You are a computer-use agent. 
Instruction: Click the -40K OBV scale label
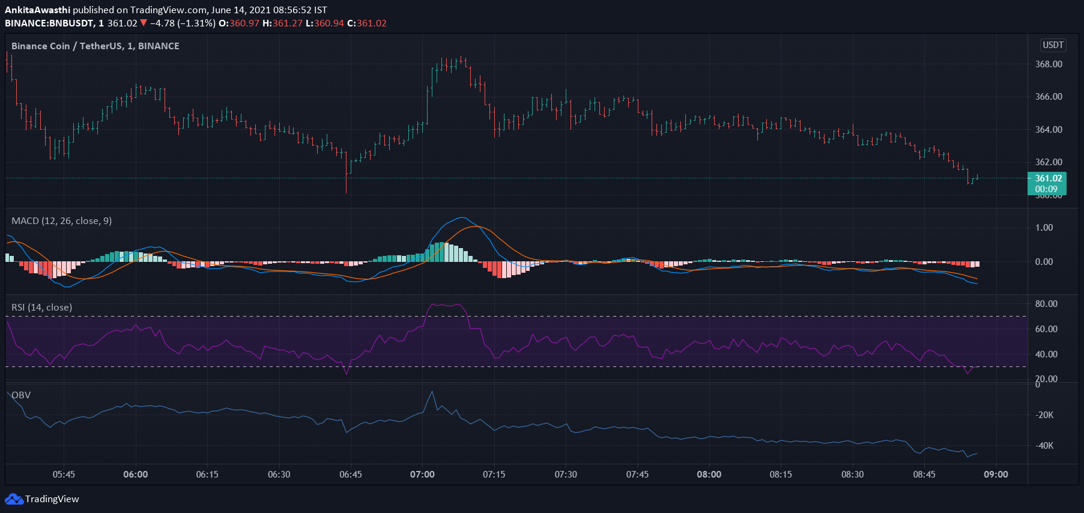1044,446
